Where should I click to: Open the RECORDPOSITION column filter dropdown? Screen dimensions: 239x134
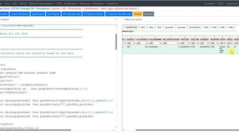click(171, 43)
